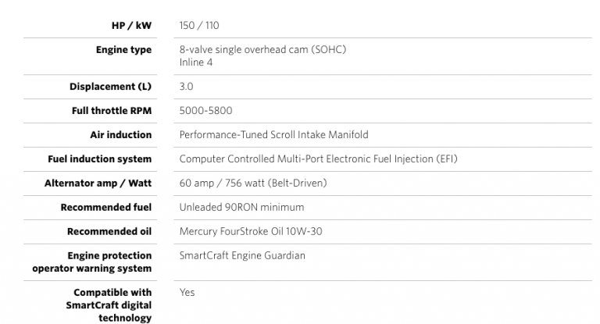Select the Electronic Fuel Injection (EFI) description
Image resolution: width=600 pixels, height=324 pixels.
tap(319, 159)
